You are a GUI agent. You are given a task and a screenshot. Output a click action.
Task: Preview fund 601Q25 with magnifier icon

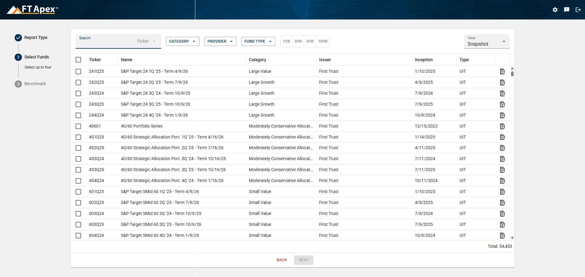pyautogui.click(x=502, y=192)
